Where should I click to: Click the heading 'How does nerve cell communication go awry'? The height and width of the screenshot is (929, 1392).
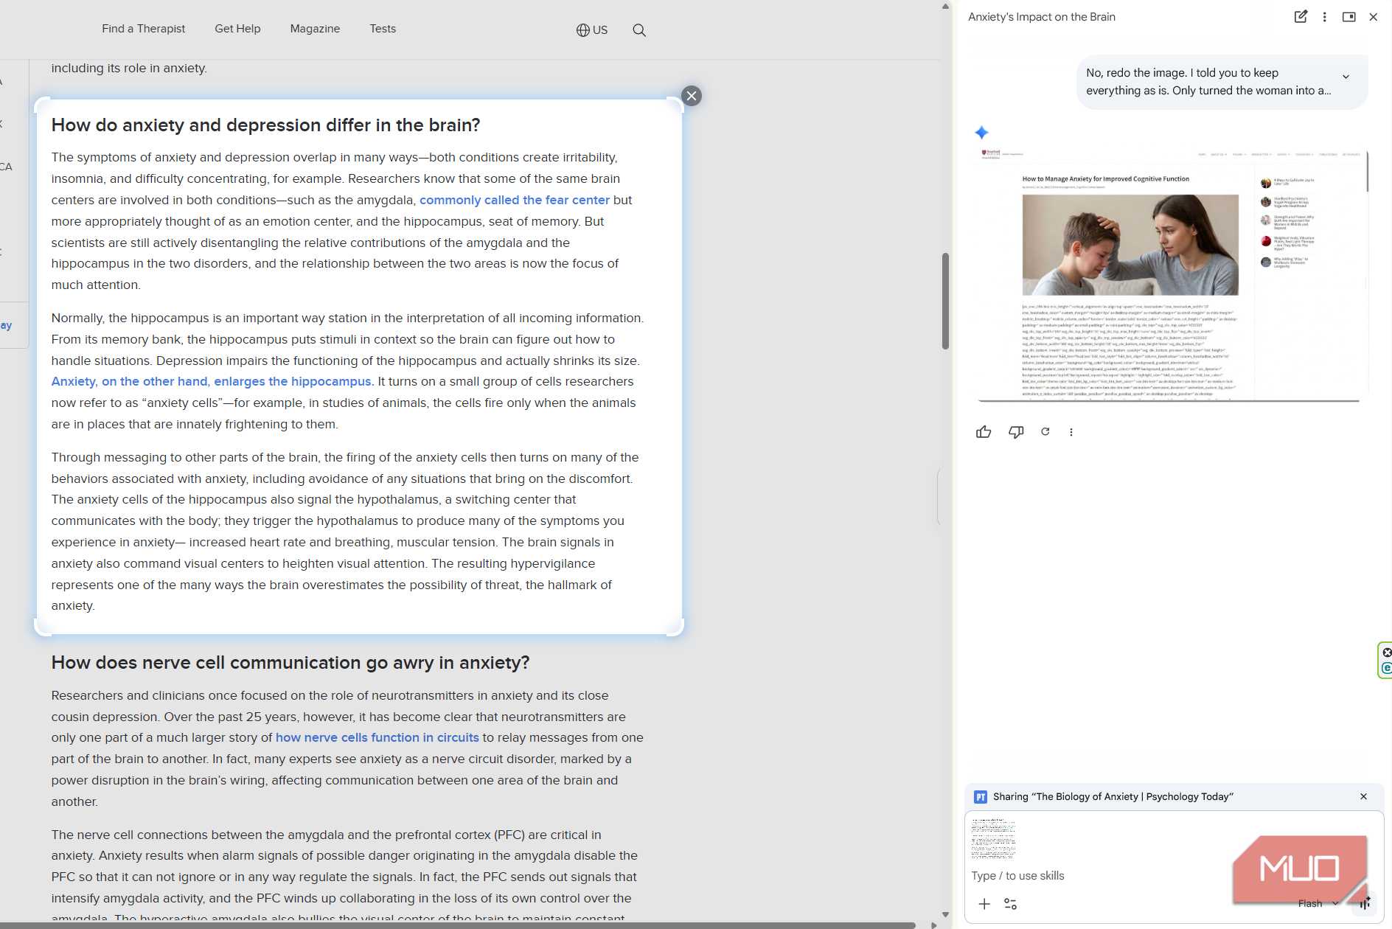pyautogui.click(x=290, y=663)
